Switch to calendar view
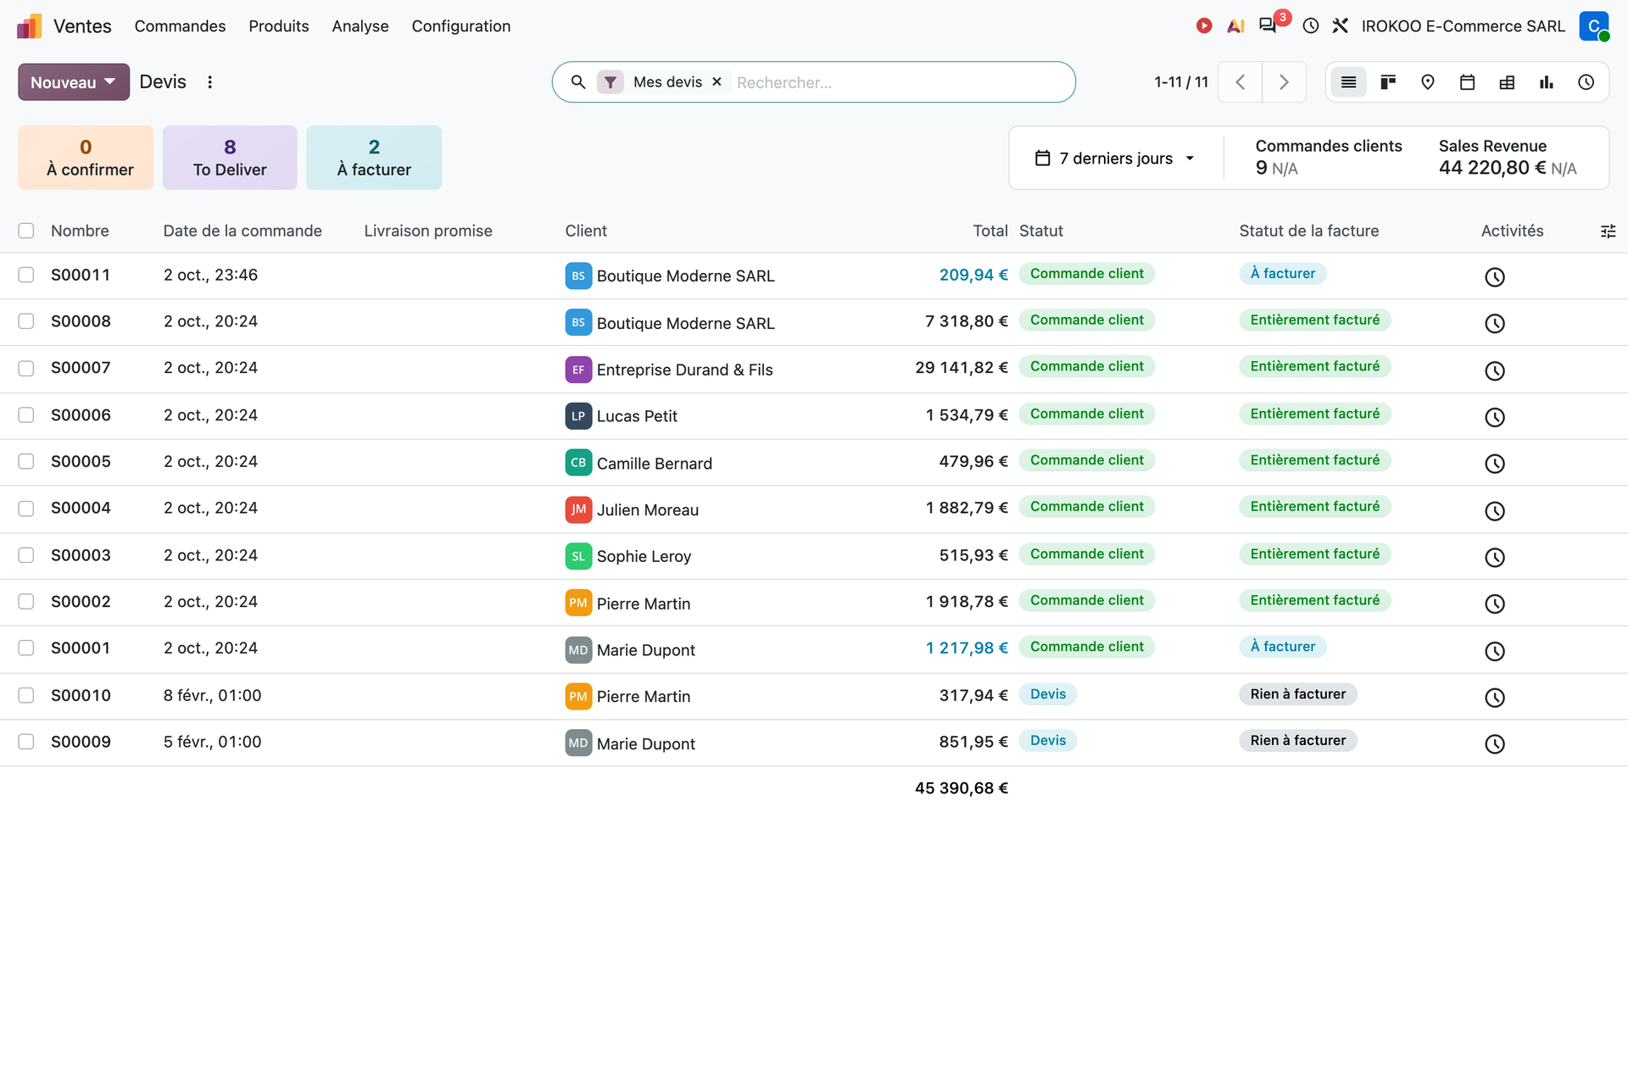The width and height of the screenshot is (1628, 1074). tap(1468, 82)
